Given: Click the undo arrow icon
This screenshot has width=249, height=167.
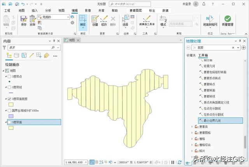Looking at the screenshot, I should [23, 4].
